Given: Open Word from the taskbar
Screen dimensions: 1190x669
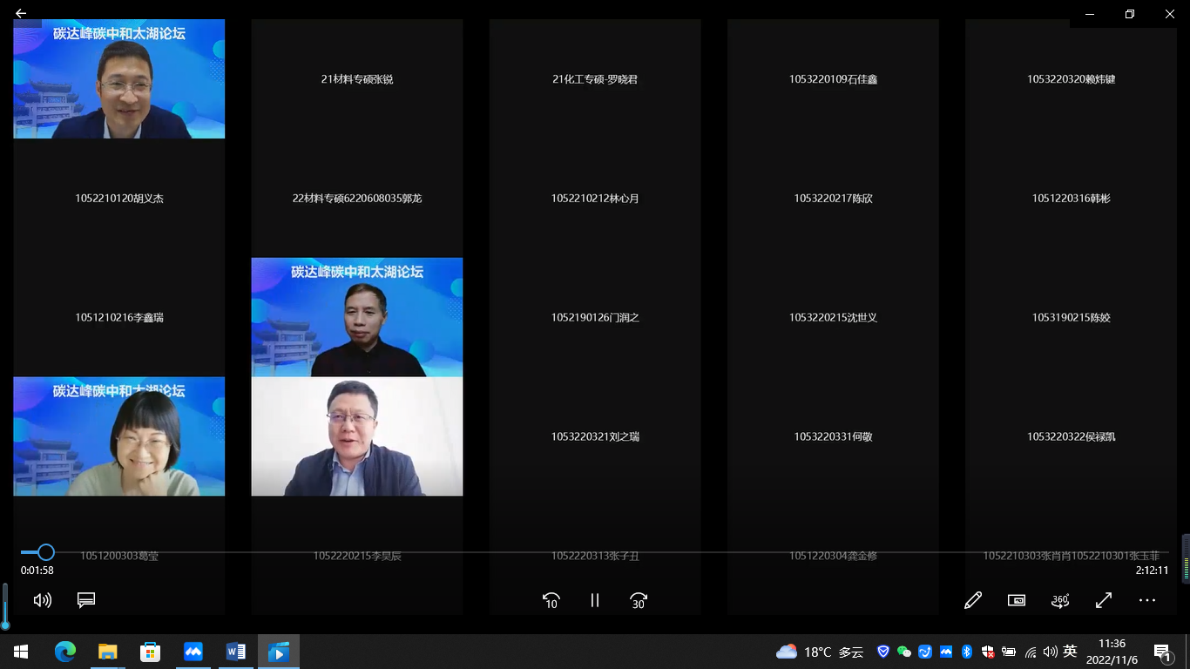Looking at the screenshot, I should (235, 652).
